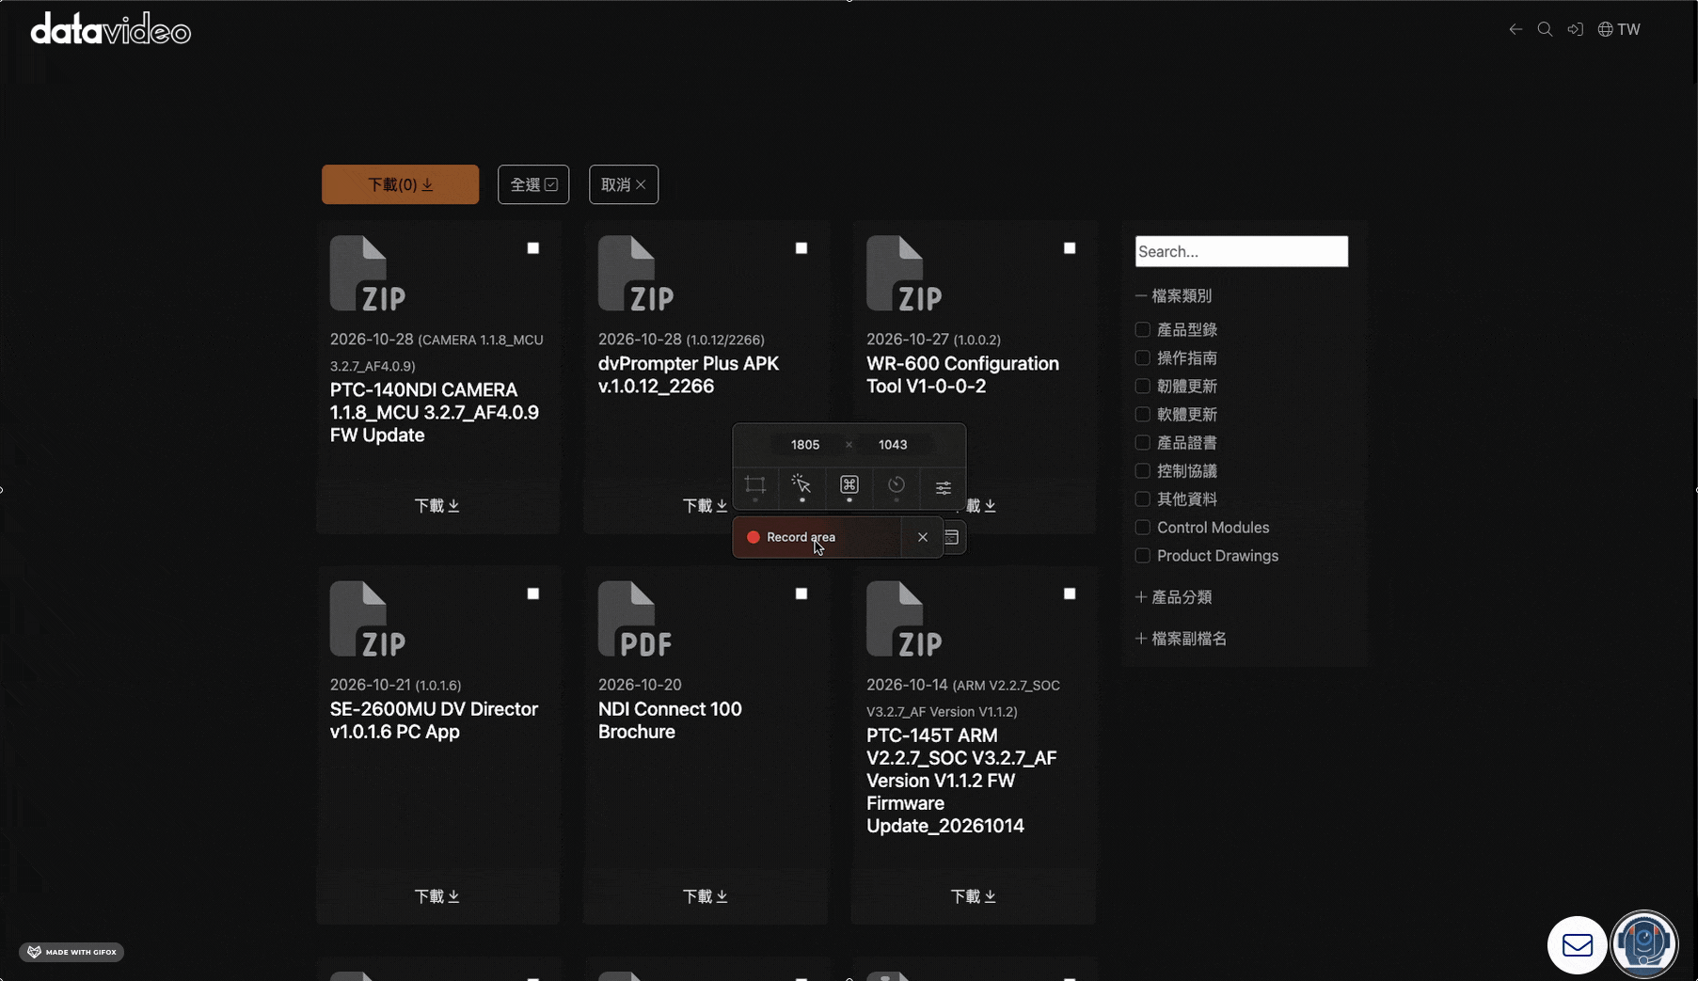Click the PDF icon of NDI Connect 100
Viewport: 1698px width, 981px height.
636,619
